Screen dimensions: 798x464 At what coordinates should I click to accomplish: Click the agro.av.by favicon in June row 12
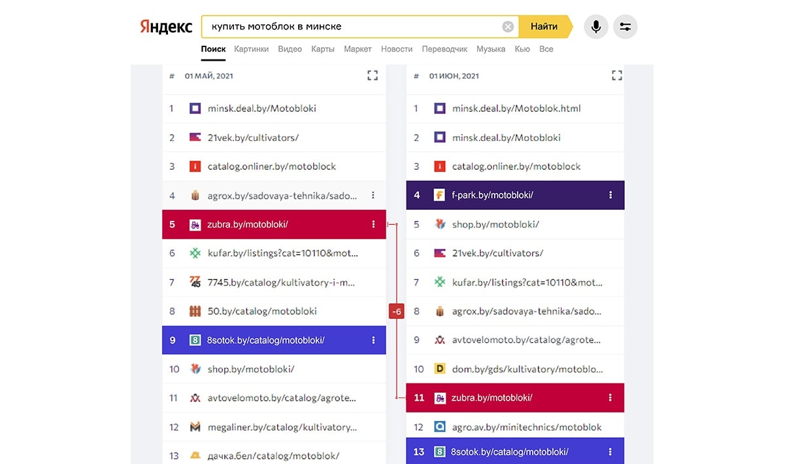[x=439, y=427]
